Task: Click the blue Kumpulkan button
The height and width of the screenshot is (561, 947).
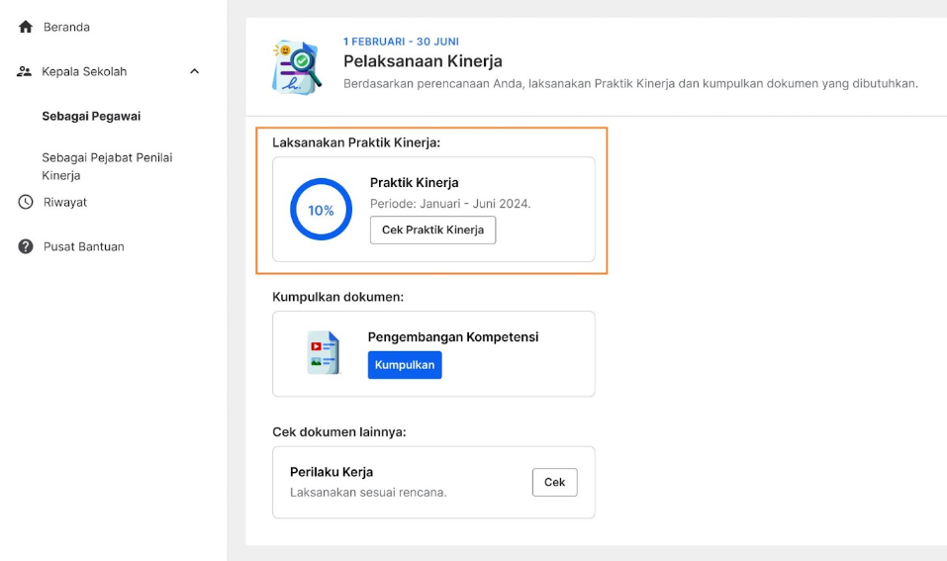Action: [405, 365]
